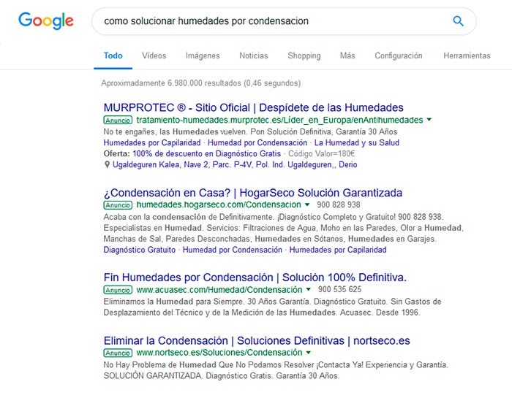The image size is (512, 398).
Task: Open the Más search options menu
Action: pos(347,56)
